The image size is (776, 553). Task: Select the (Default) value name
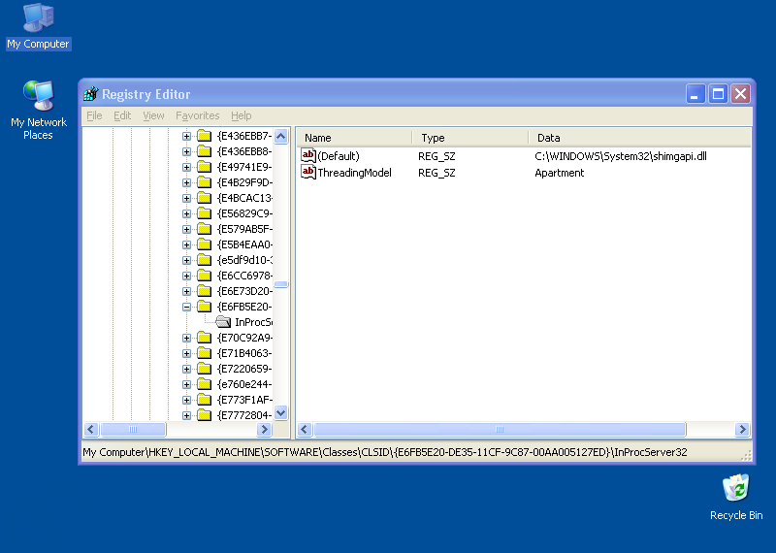point(339,156)
